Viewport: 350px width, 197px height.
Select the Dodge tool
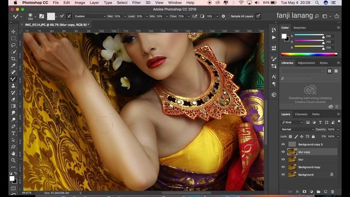coord(13,119)
